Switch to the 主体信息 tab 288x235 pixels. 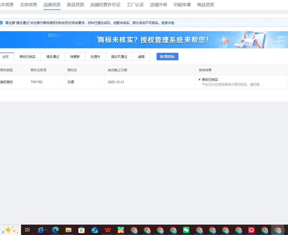(x=28, y=5)
